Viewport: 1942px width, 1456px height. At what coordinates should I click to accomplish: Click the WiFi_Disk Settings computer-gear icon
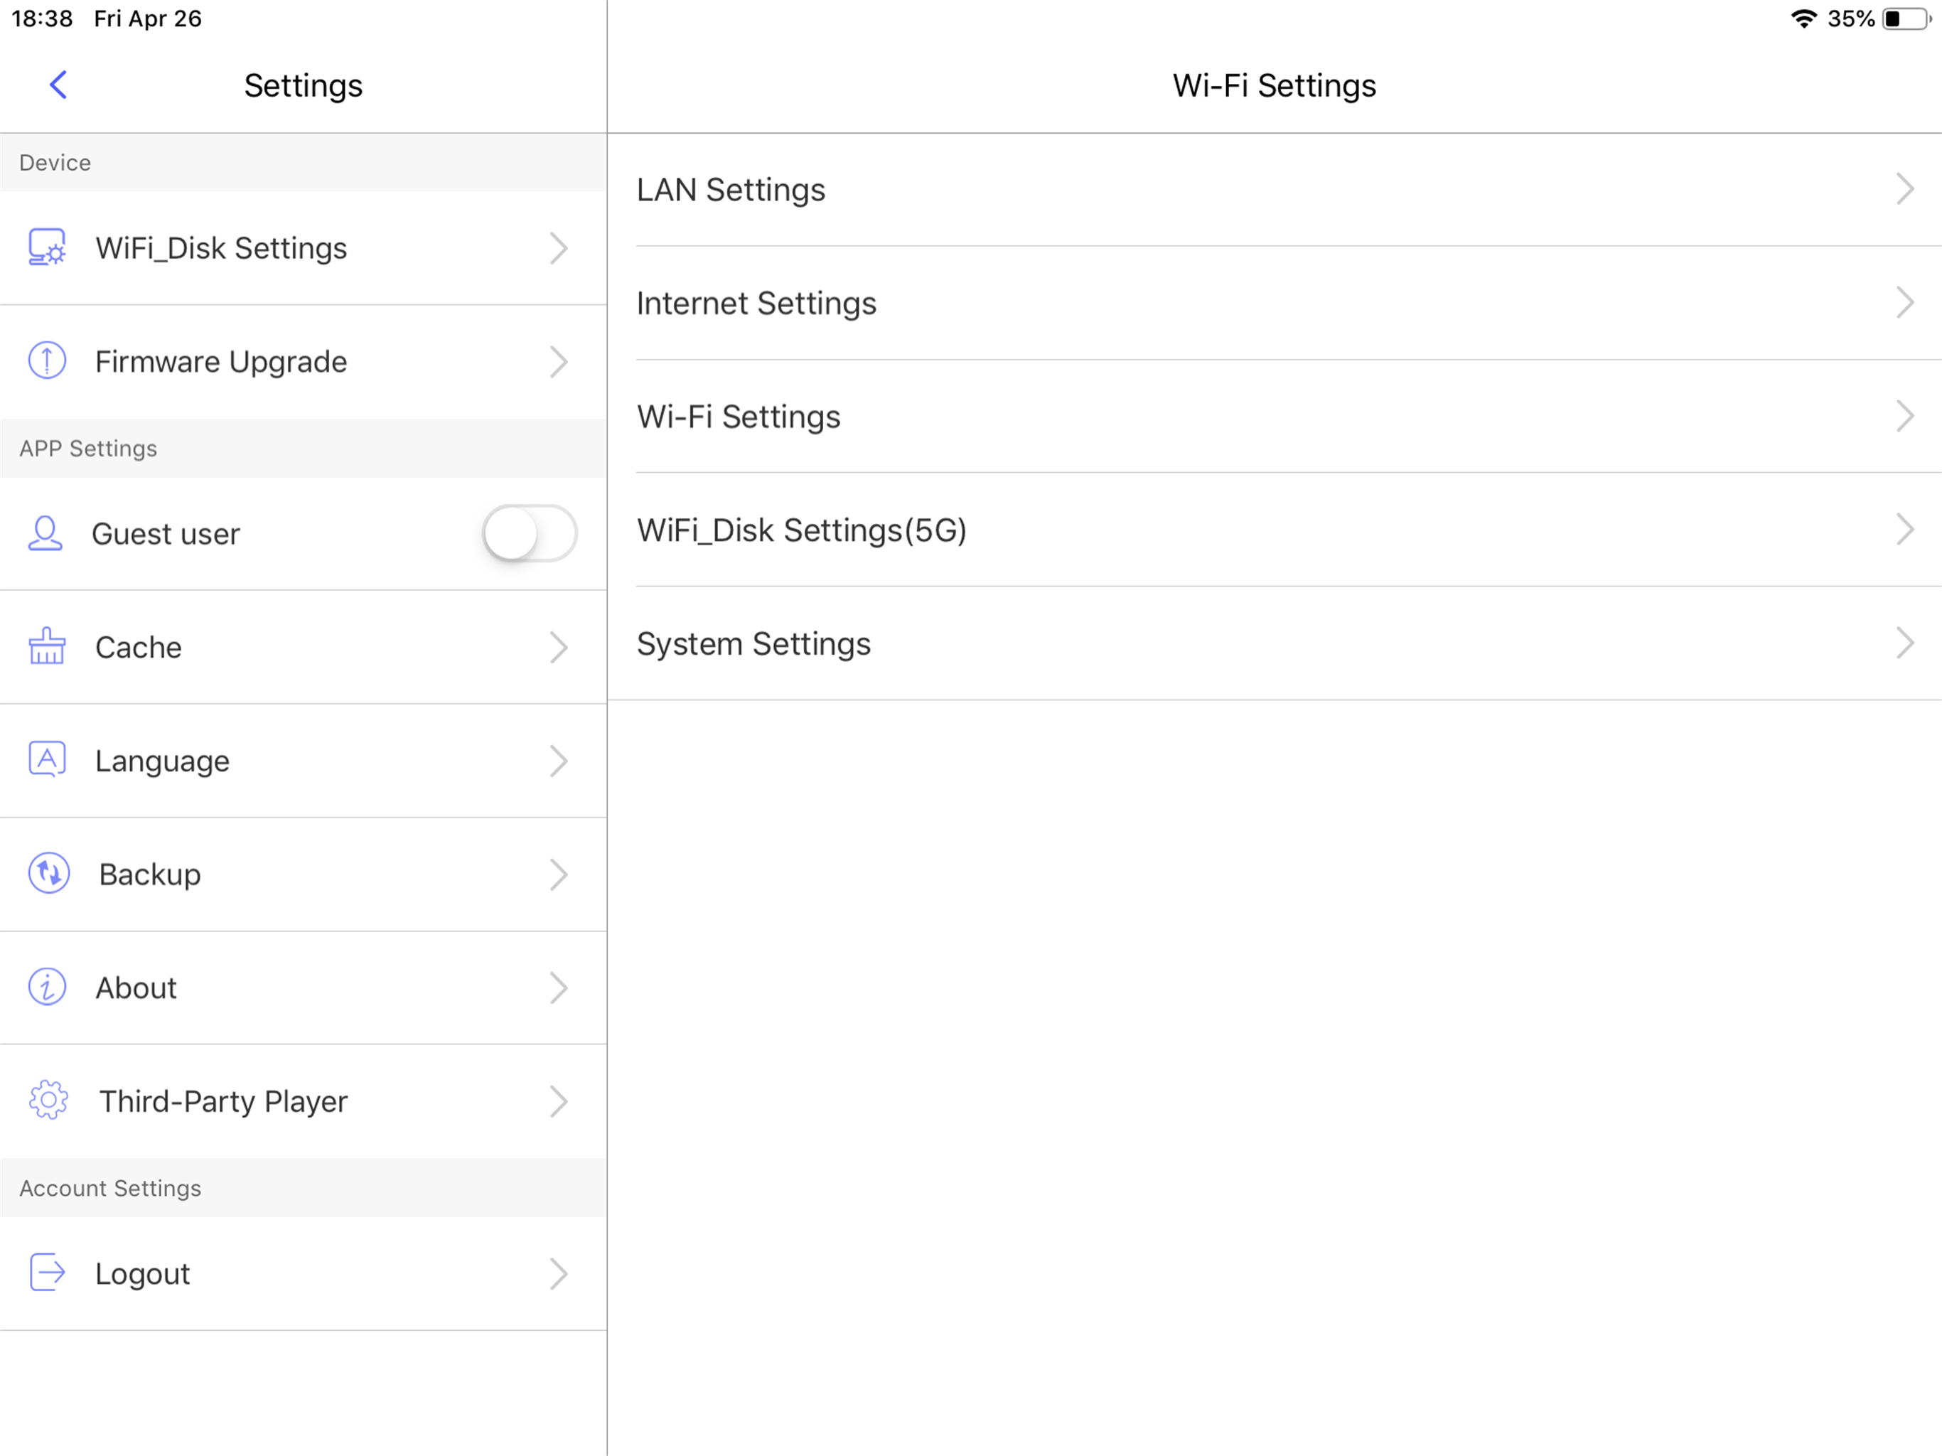[46, 247]
